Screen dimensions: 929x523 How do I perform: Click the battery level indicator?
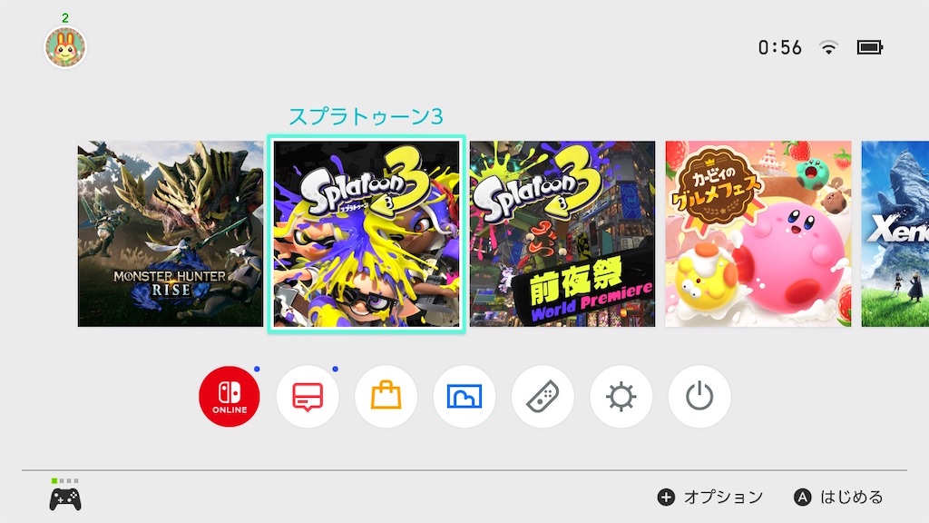(x=870, y=47)
